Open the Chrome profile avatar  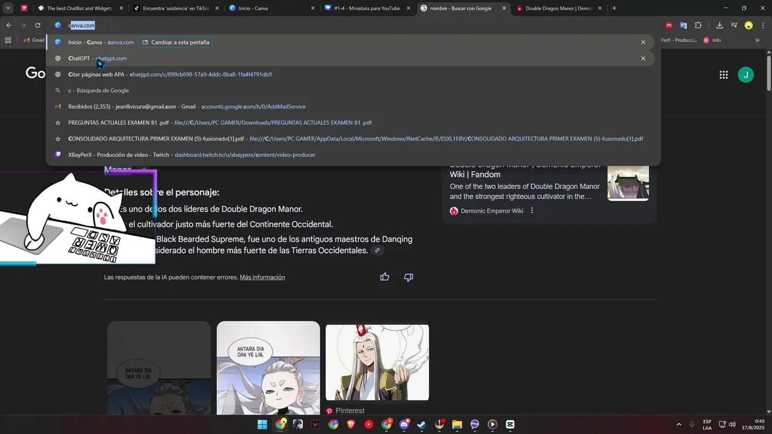[748, 25]
